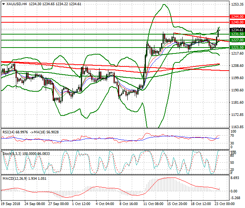The height and width of the screenshot is (208, 245).
Task: Click the MACD scale value 8.693
Action: pyautogui.click(x=235, y=178)
